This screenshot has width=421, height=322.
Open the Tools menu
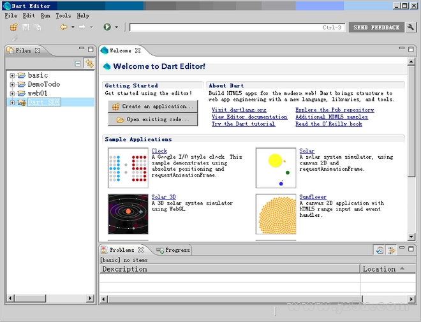63,15
